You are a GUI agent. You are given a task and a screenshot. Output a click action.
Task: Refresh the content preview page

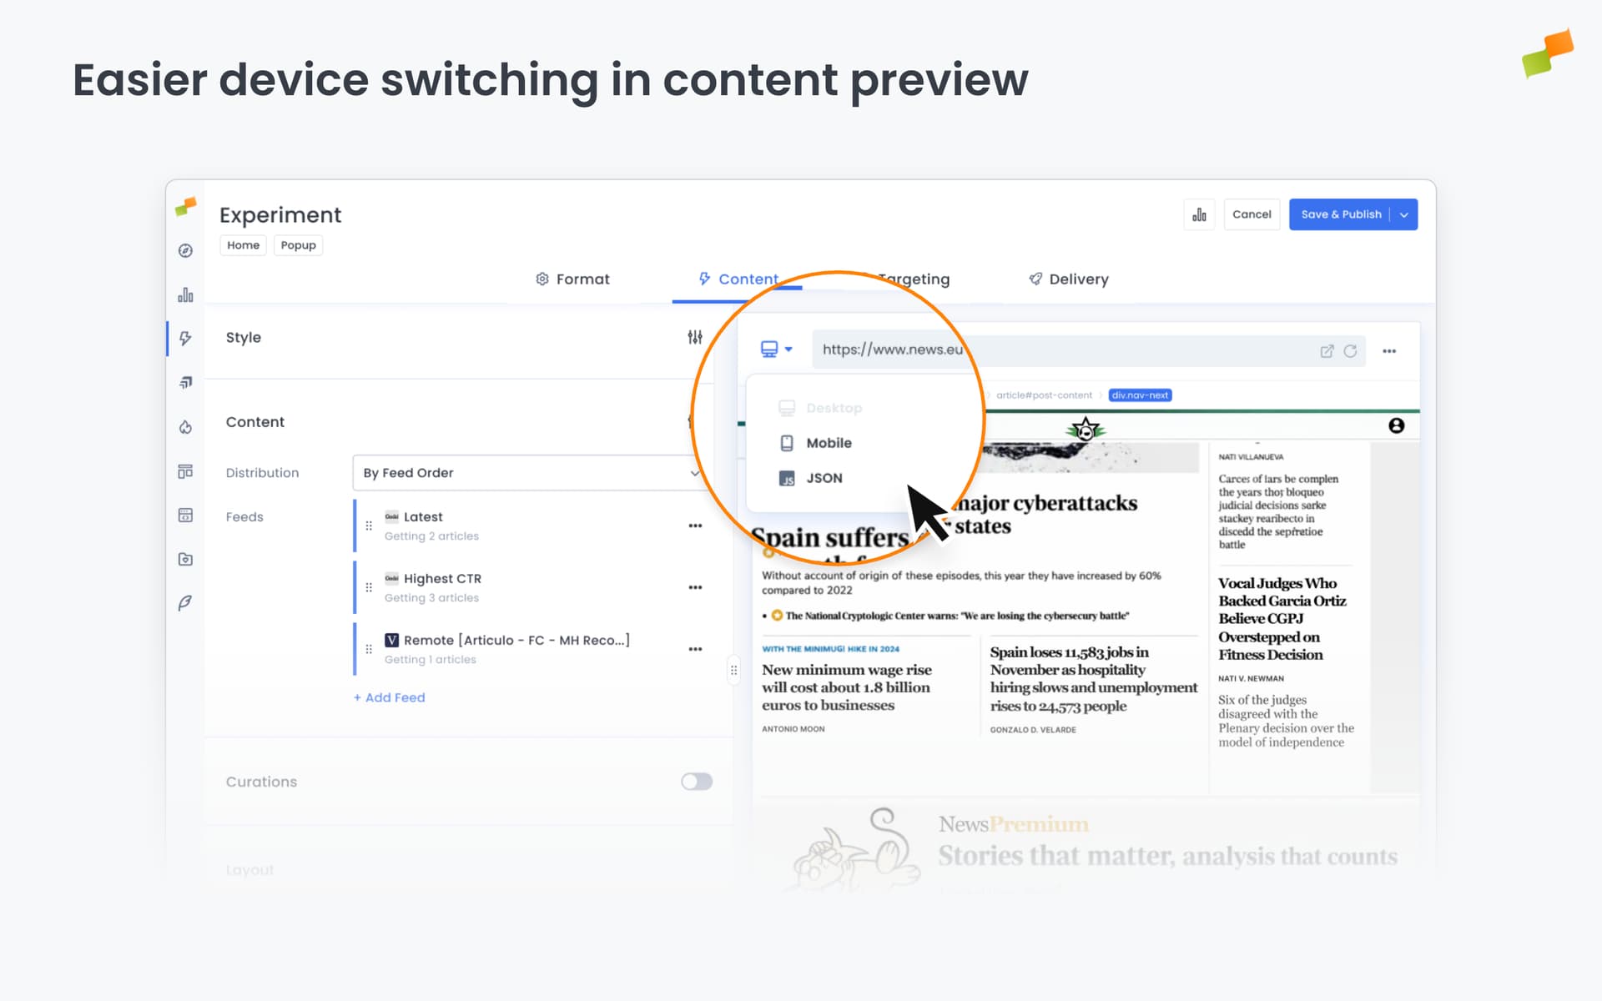1351,350
